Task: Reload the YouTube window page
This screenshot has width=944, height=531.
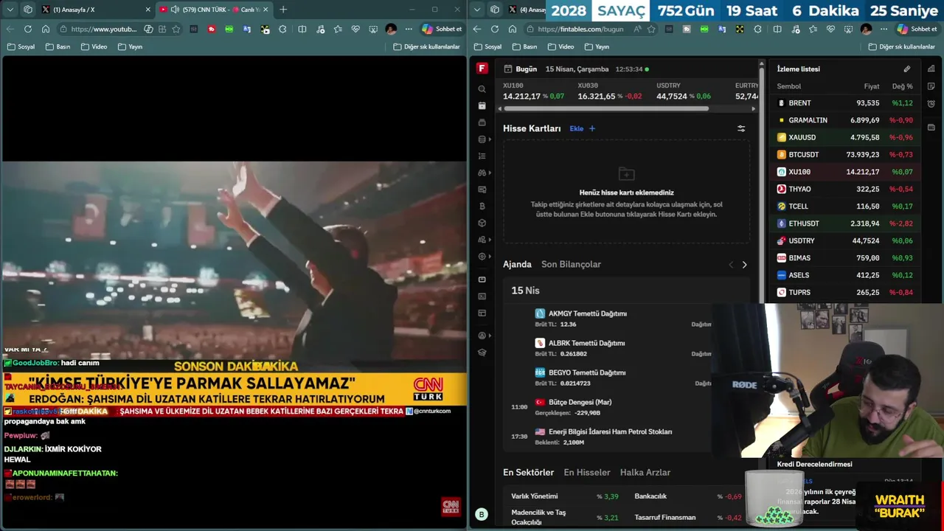Action: click(28, 29)
